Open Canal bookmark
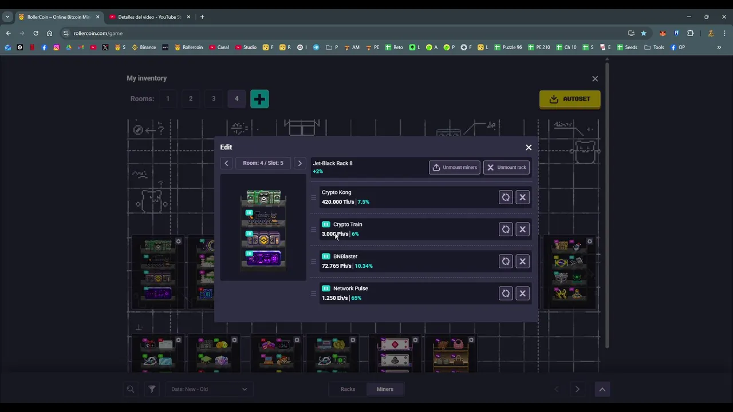This screenshot has width=733, height=412. pos(219,47)
